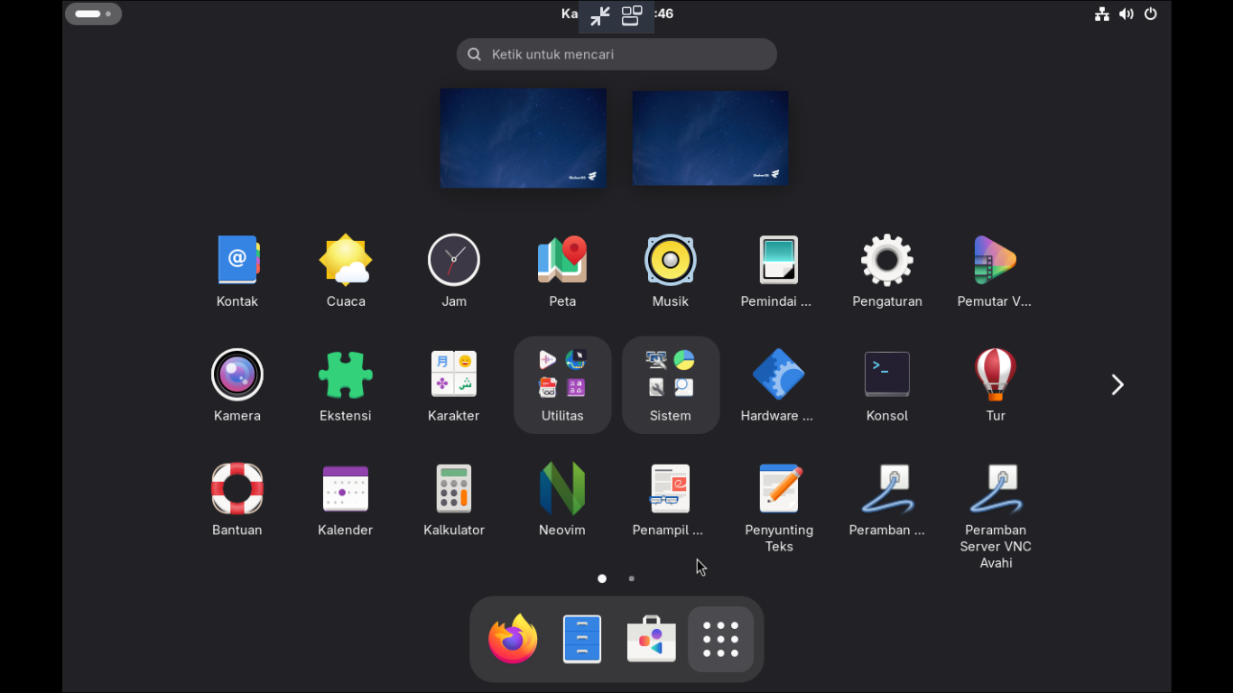Image resolution: width=1233 pixels, height=693 pixels.
Task: Launch the Kalender app
Action: tap(346, 500)
